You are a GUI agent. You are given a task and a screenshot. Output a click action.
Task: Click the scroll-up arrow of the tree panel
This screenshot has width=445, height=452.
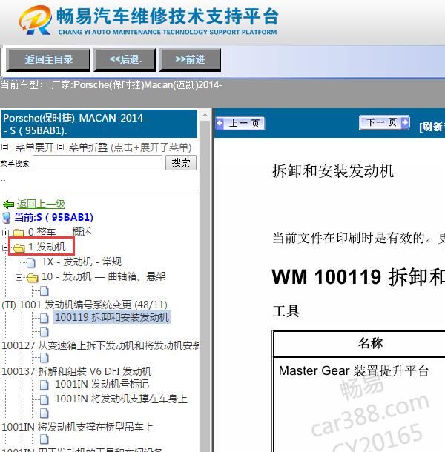[205, 115]
